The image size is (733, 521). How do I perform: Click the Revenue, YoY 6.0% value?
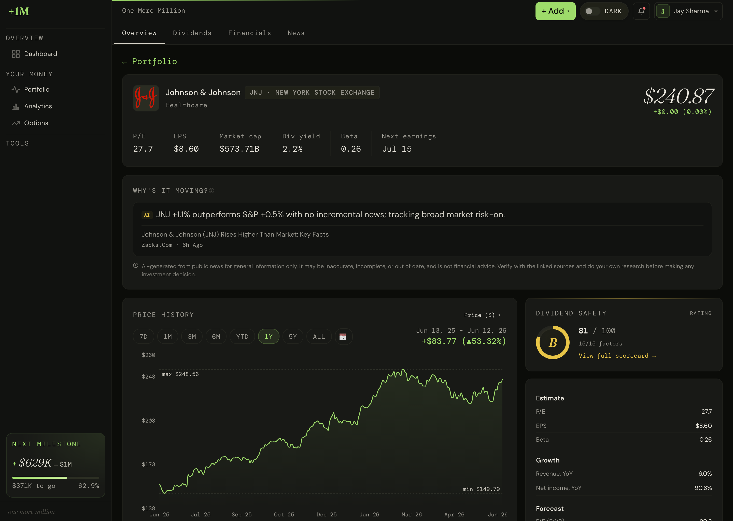705,474
